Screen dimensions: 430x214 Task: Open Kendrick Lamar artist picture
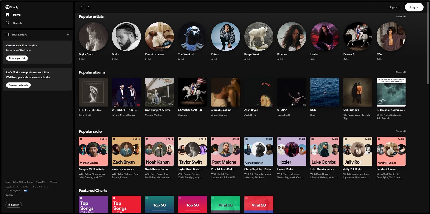[x=159, y=36]
